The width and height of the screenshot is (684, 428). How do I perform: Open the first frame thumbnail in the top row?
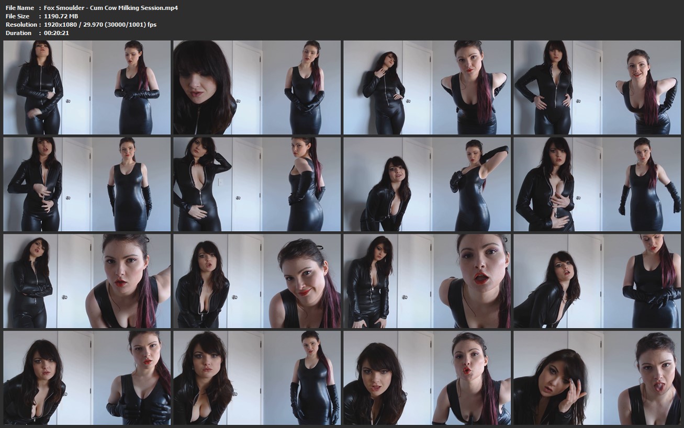pyautogui.click(x=87, y=87)
